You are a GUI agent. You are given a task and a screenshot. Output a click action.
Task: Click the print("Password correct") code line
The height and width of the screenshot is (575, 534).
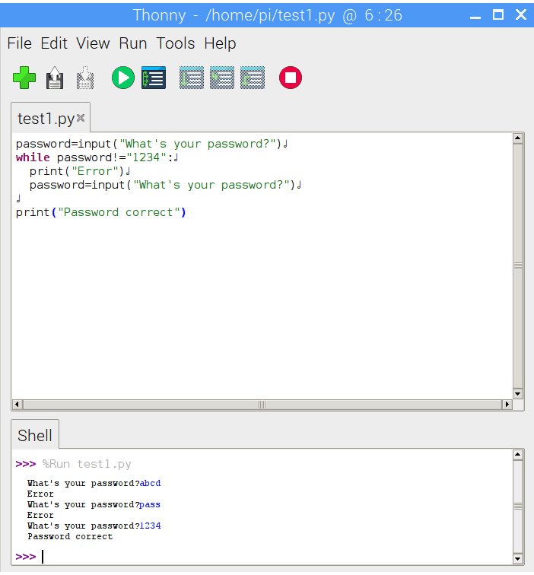[x=101, y=212]
